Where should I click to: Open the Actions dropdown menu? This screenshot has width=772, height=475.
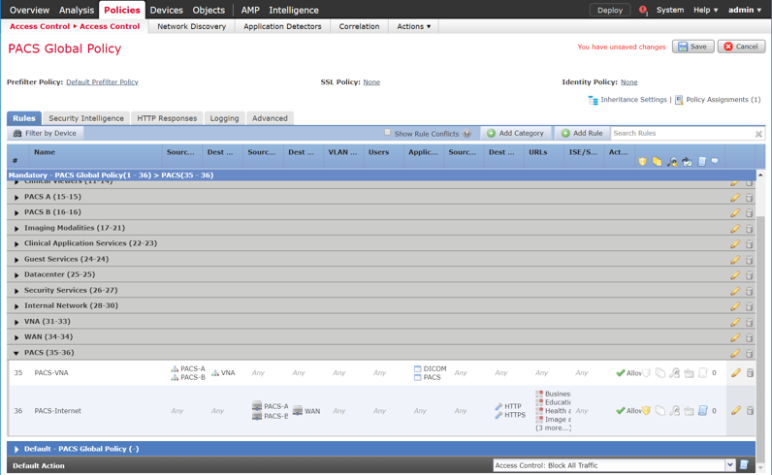coord(414,26)
